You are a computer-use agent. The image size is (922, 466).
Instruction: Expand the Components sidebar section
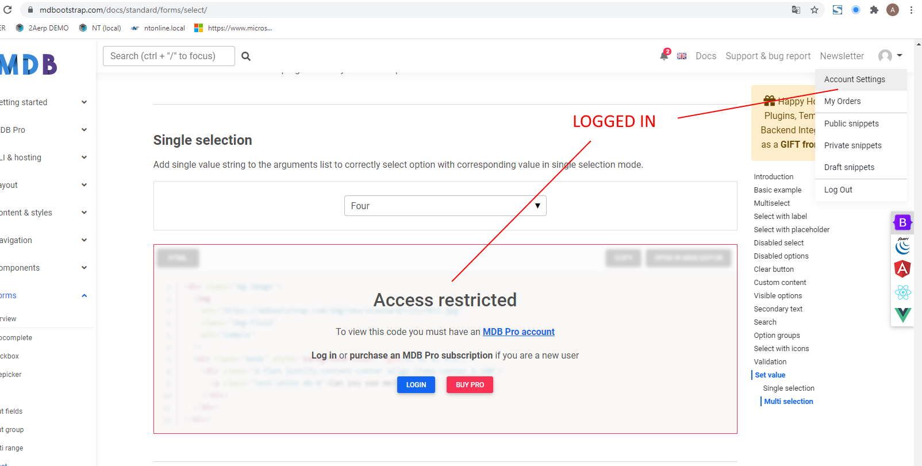(84, 268)
